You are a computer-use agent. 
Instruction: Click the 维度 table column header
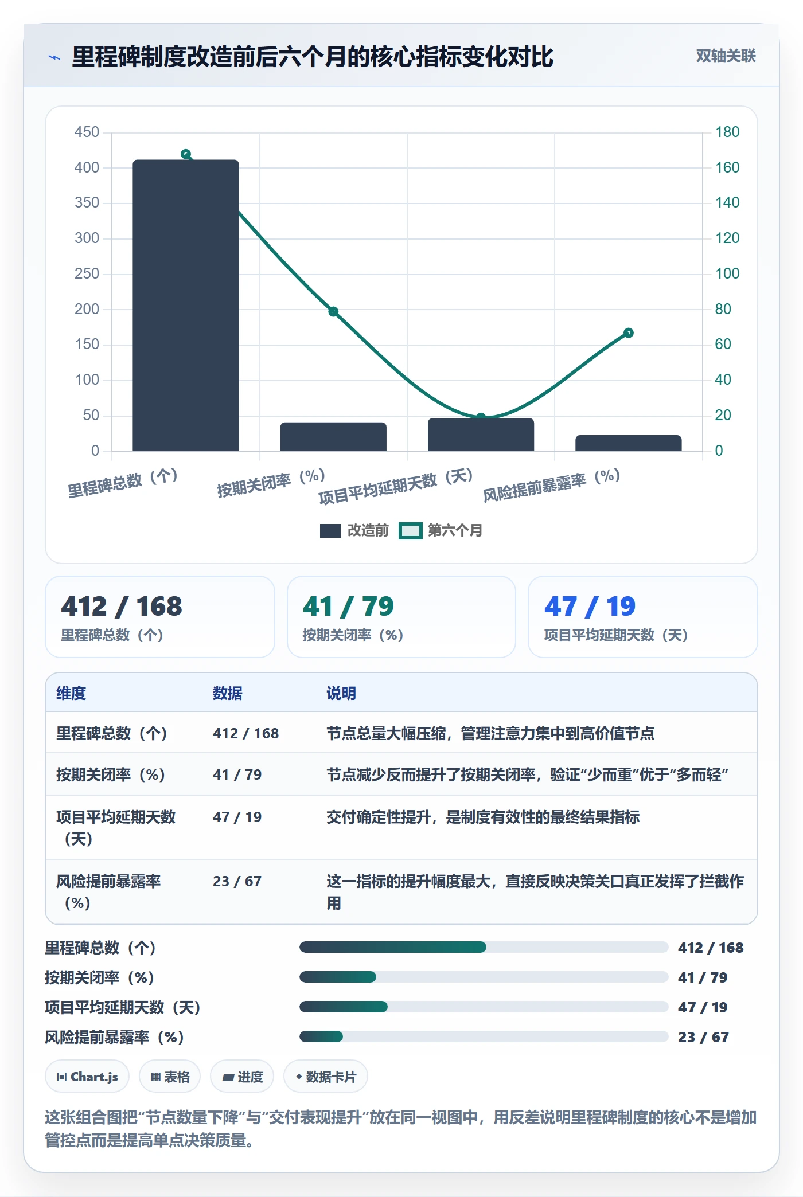point(71,693)
